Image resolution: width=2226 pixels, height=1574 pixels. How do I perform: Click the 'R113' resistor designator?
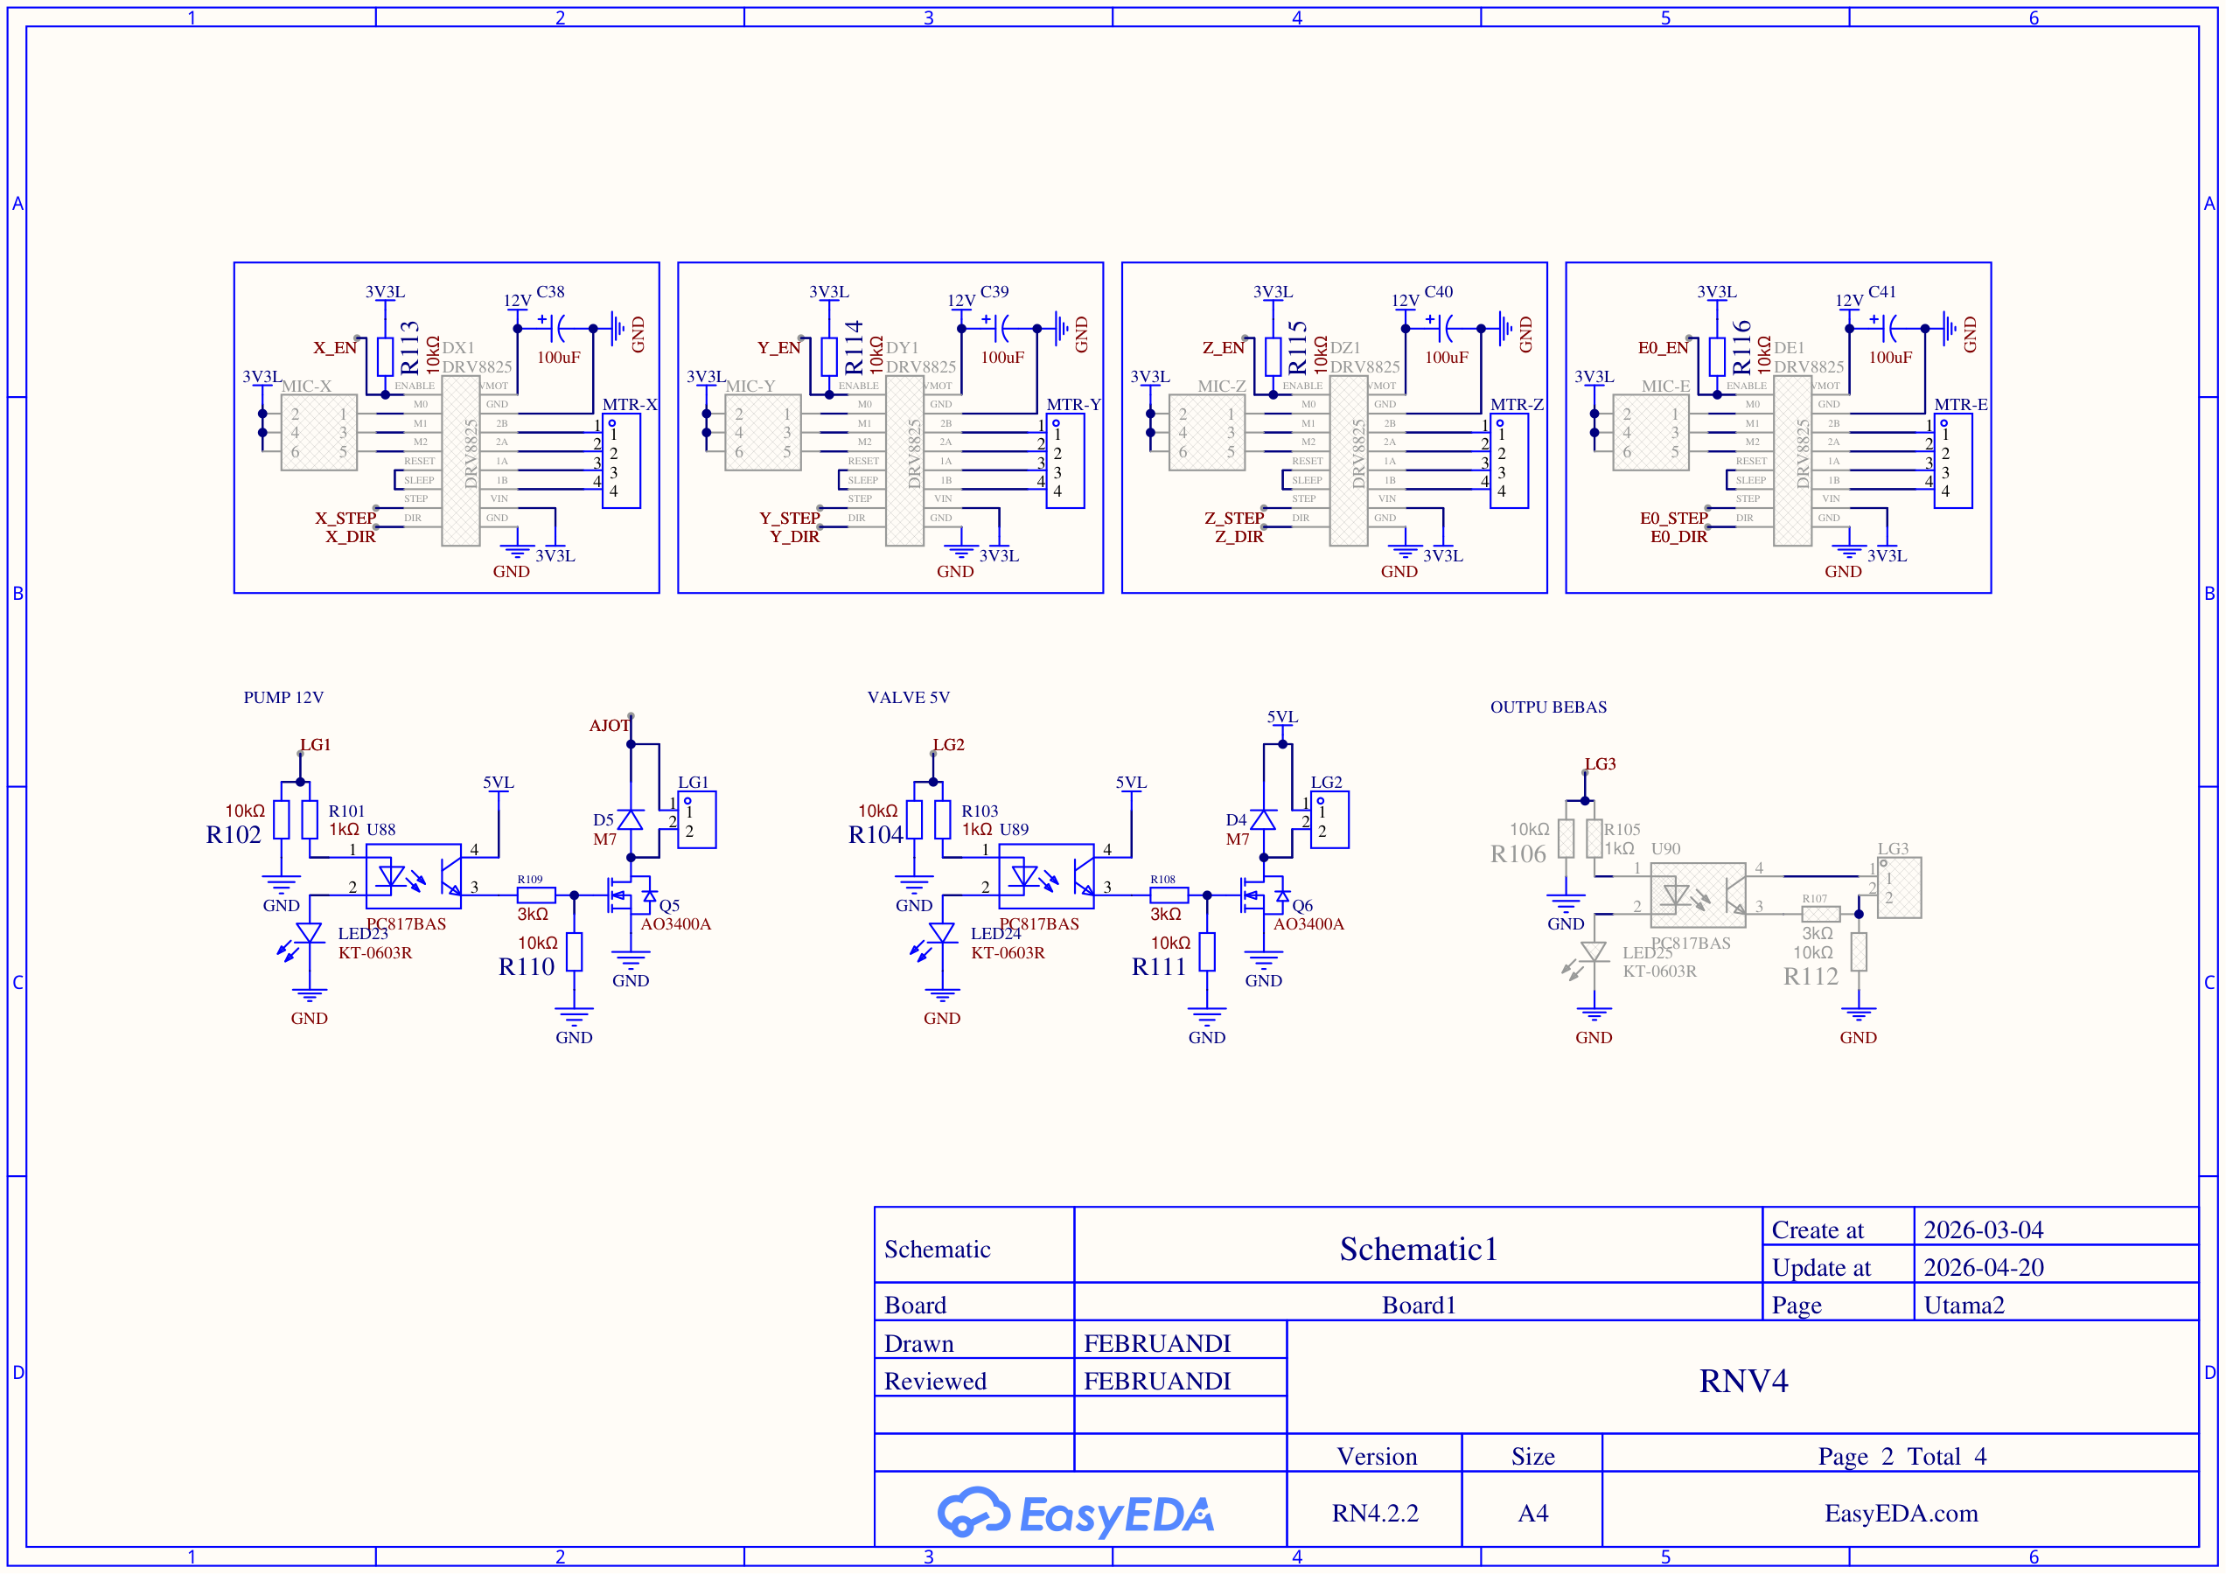point(409,348)
